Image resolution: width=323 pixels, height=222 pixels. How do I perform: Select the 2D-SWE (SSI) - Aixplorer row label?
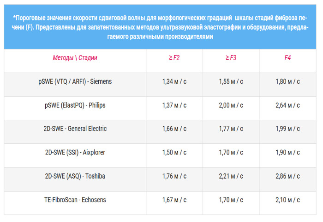click(x=75, y=152)
